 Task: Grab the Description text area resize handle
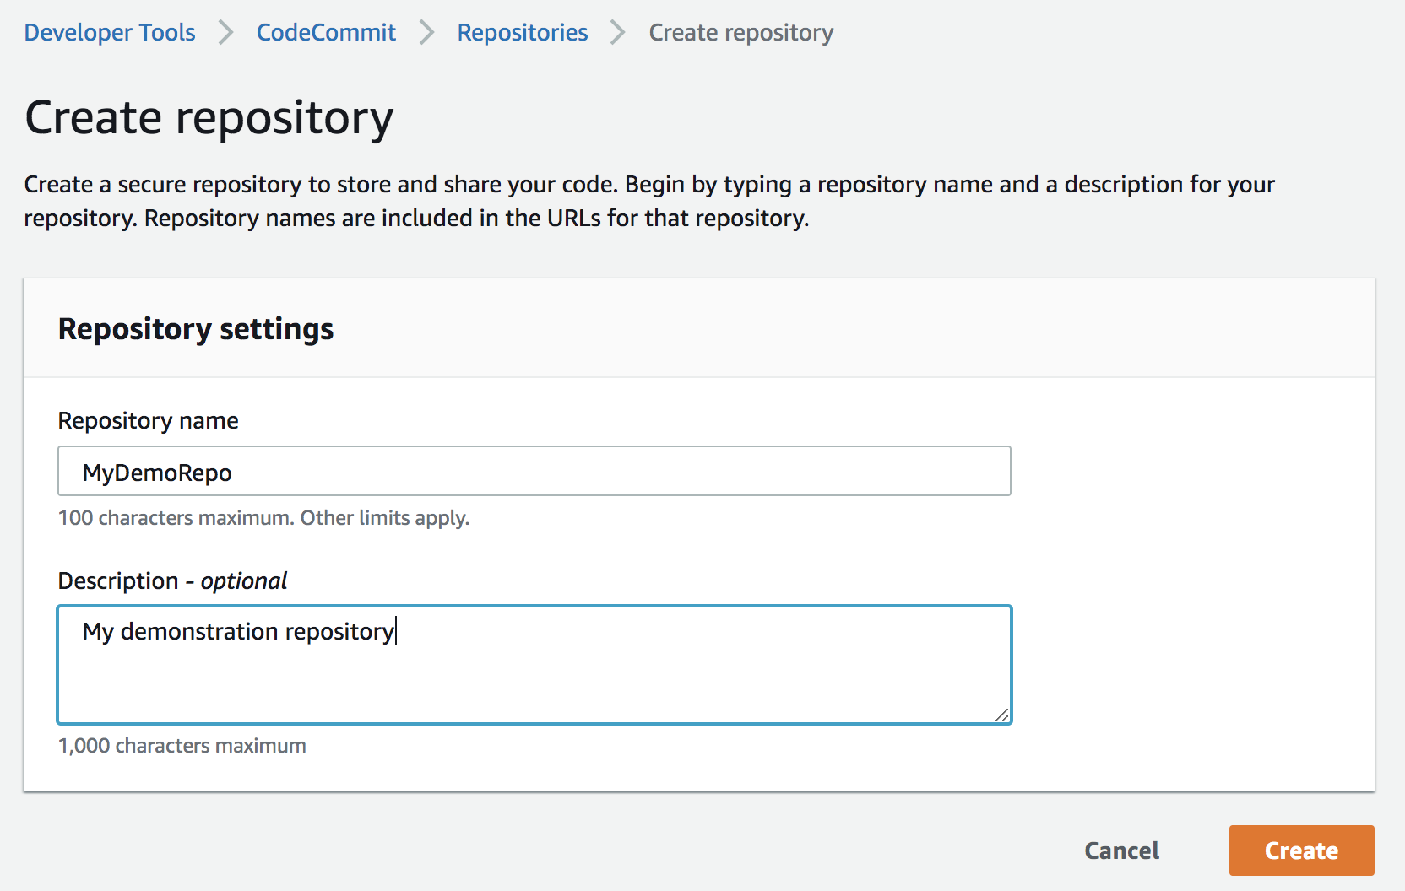(x=1001, y=715)
